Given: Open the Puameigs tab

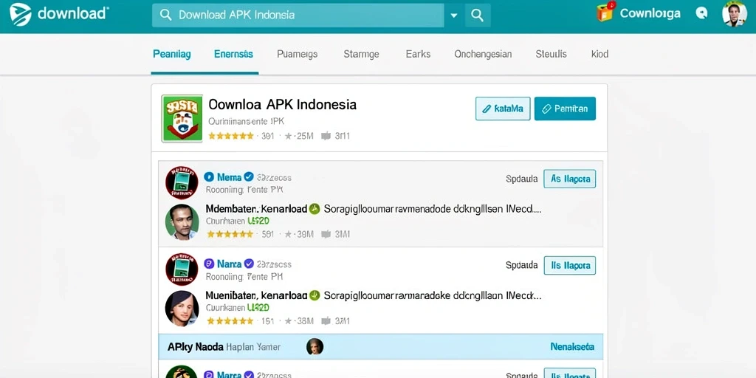Looking at the screenshot, I should tap(297, 54).
